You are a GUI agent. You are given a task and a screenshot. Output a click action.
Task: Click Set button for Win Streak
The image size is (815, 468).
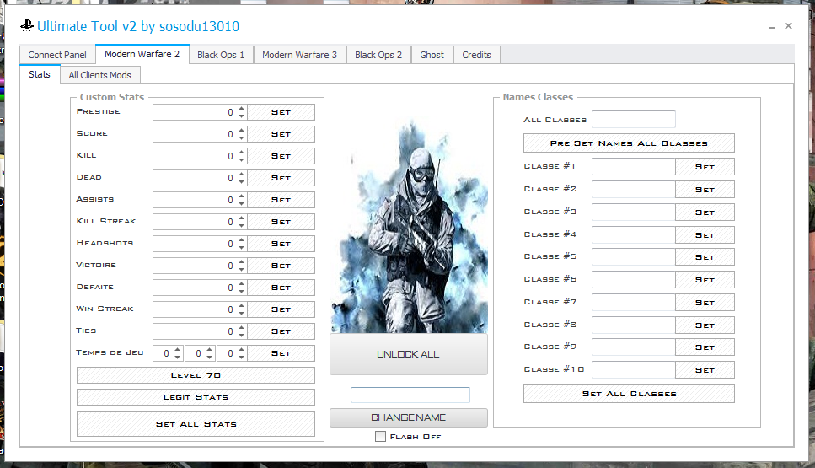[281, 309]
